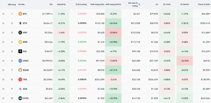Sort table by Khối lượng (24h) header
This screenshot has width=211, height=103.
97,4
